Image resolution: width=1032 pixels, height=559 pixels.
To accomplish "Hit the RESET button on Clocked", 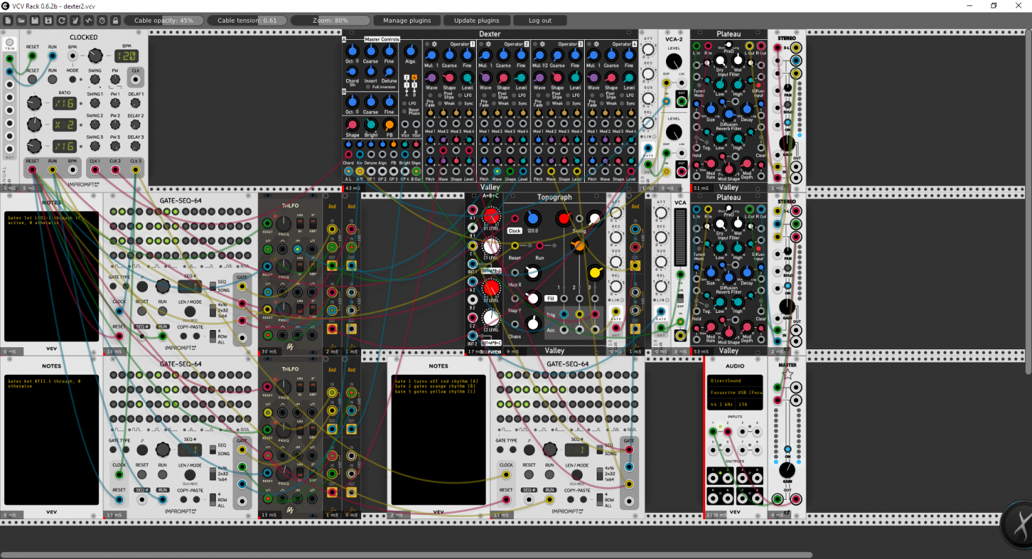I will coord(32,79).
